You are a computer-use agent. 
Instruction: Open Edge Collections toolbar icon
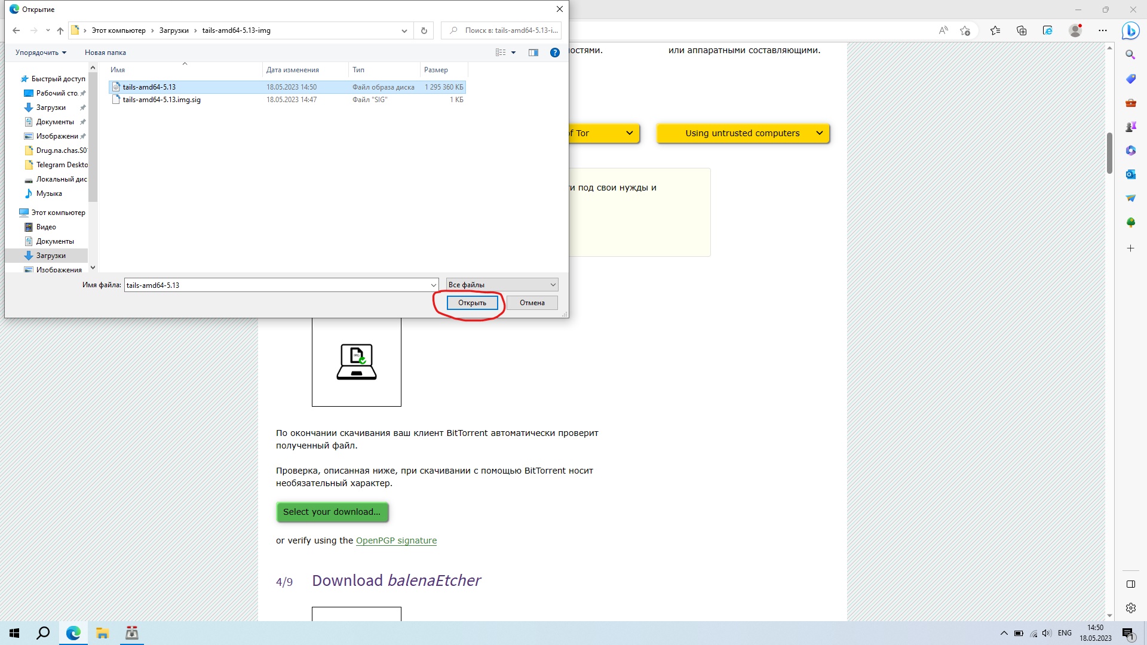1022,30
